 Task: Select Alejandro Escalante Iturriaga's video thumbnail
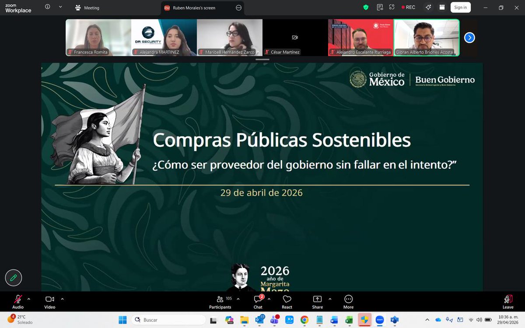361,38
